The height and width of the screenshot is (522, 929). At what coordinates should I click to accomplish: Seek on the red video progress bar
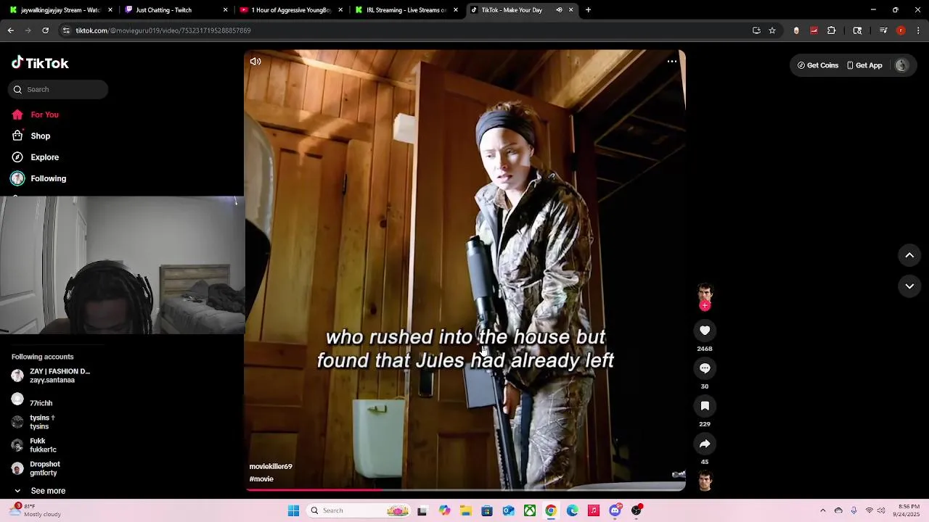[x=464, y=490]
